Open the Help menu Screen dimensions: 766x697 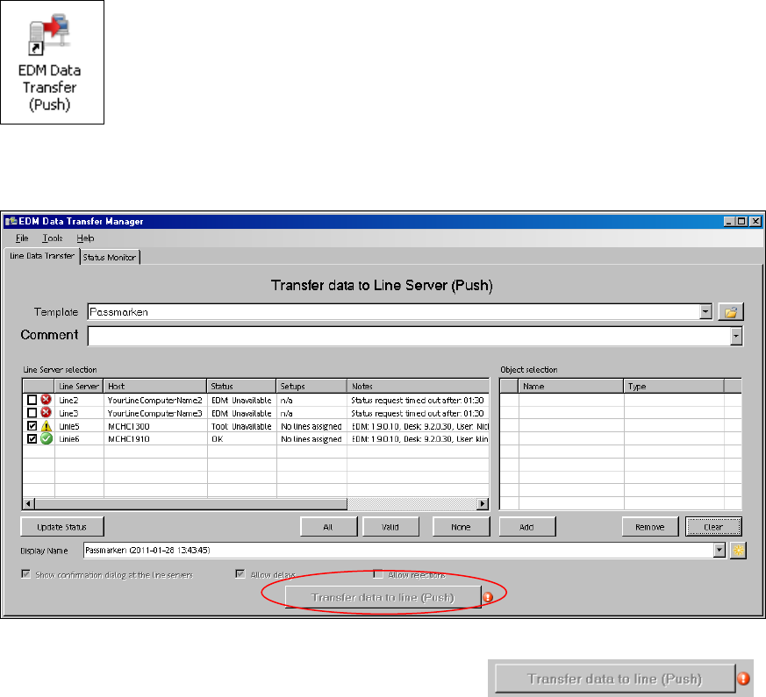[x=85, y=238]
